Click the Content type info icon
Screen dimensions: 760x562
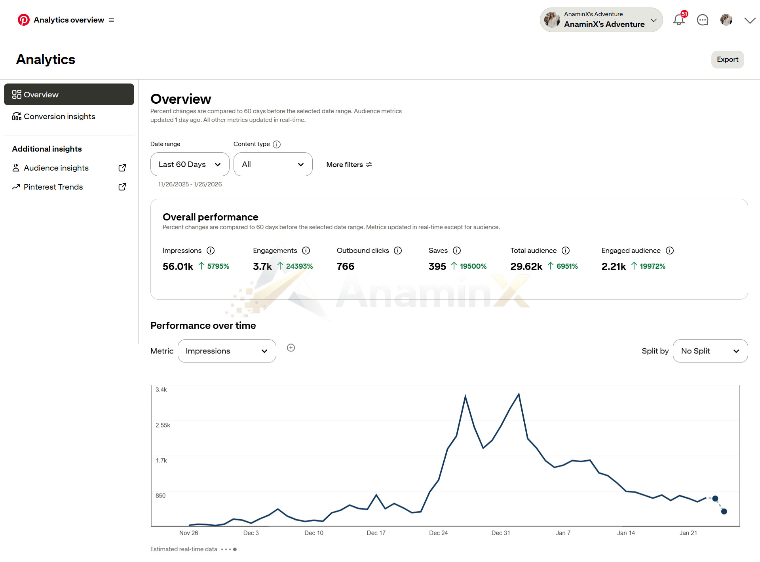(x=277, y=144)
